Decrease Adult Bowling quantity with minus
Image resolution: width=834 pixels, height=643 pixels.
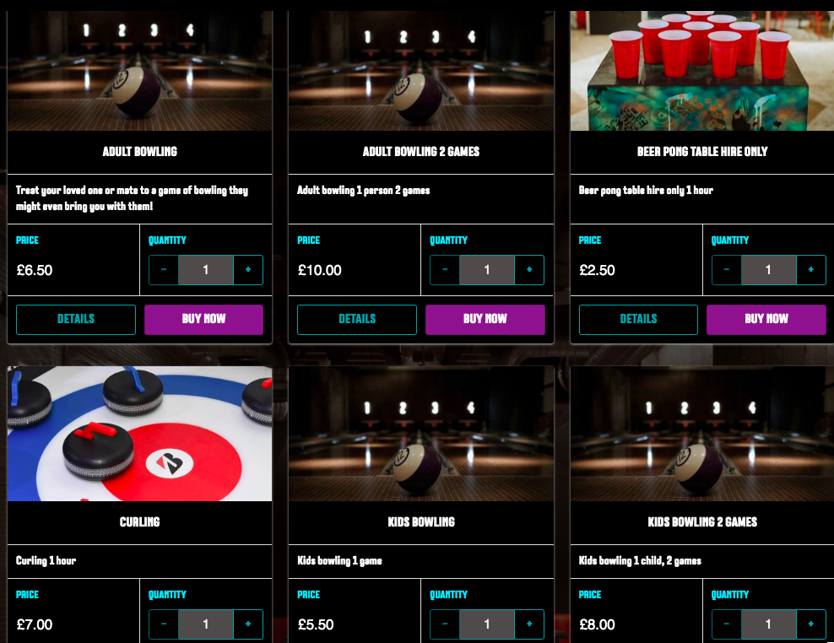click(x=164, y=270)
